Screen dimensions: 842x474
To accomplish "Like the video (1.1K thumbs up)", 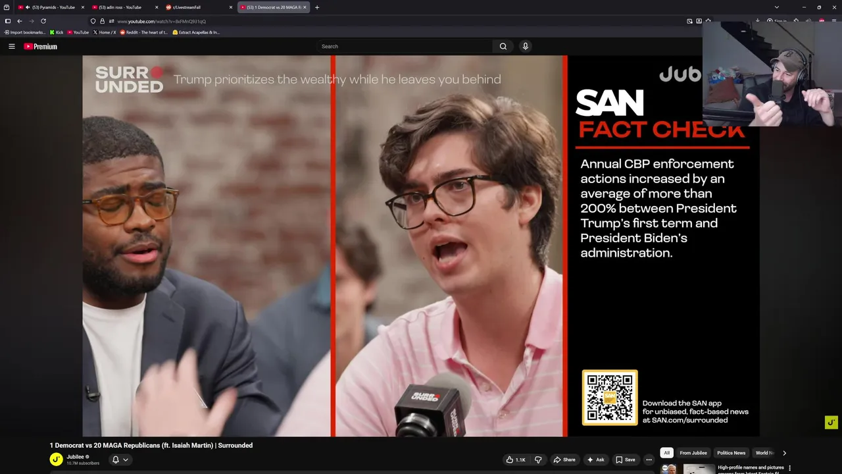I will pos(516,460).
